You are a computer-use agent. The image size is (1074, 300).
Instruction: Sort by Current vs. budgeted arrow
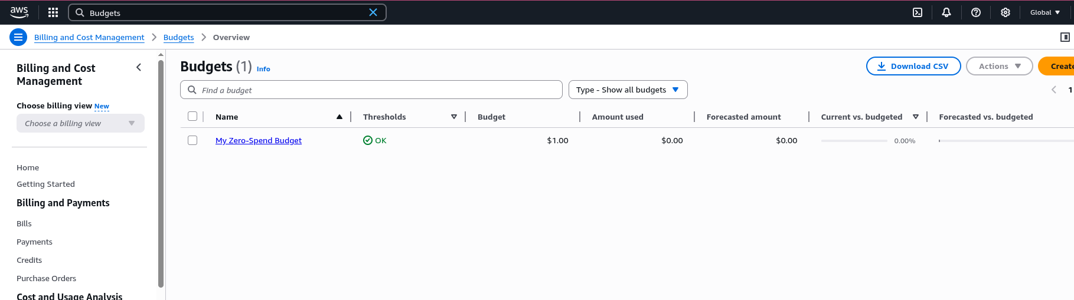916,117
